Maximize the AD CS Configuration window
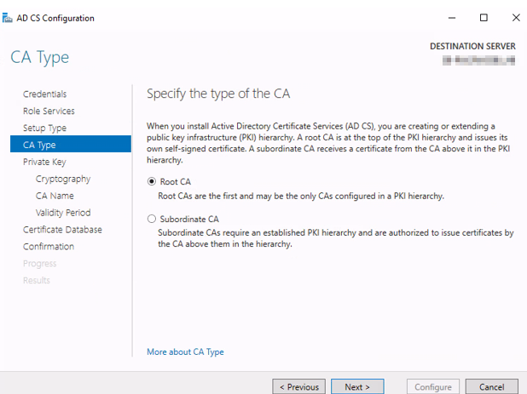 [x=484, y=18]
